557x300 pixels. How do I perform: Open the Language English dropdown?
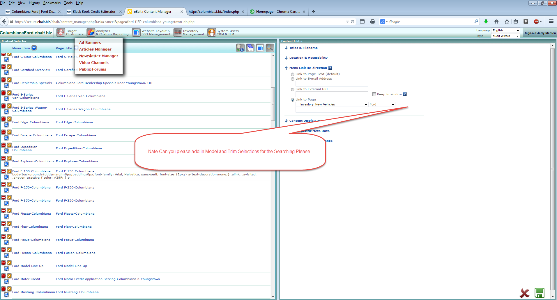(x=506, y=30)
